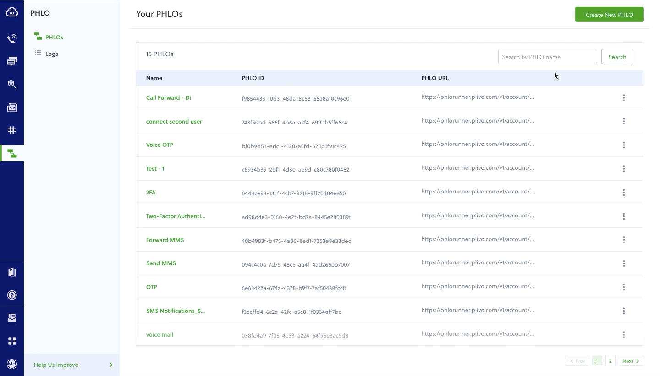Switch to the Logs section
Screen dimensions: 660x376
coord(51,54)
